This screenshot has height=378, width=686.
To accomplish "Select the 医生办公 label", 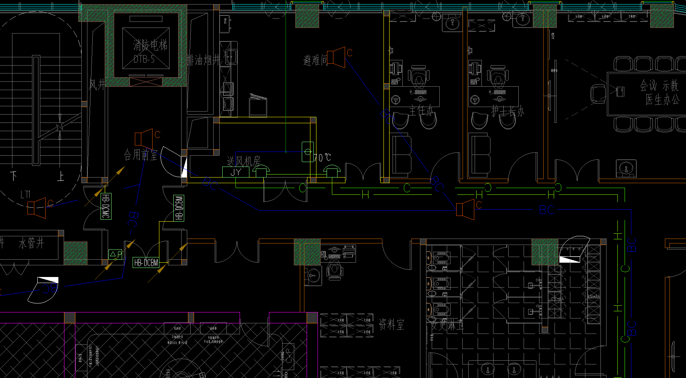I will click(x=662, y=99).
